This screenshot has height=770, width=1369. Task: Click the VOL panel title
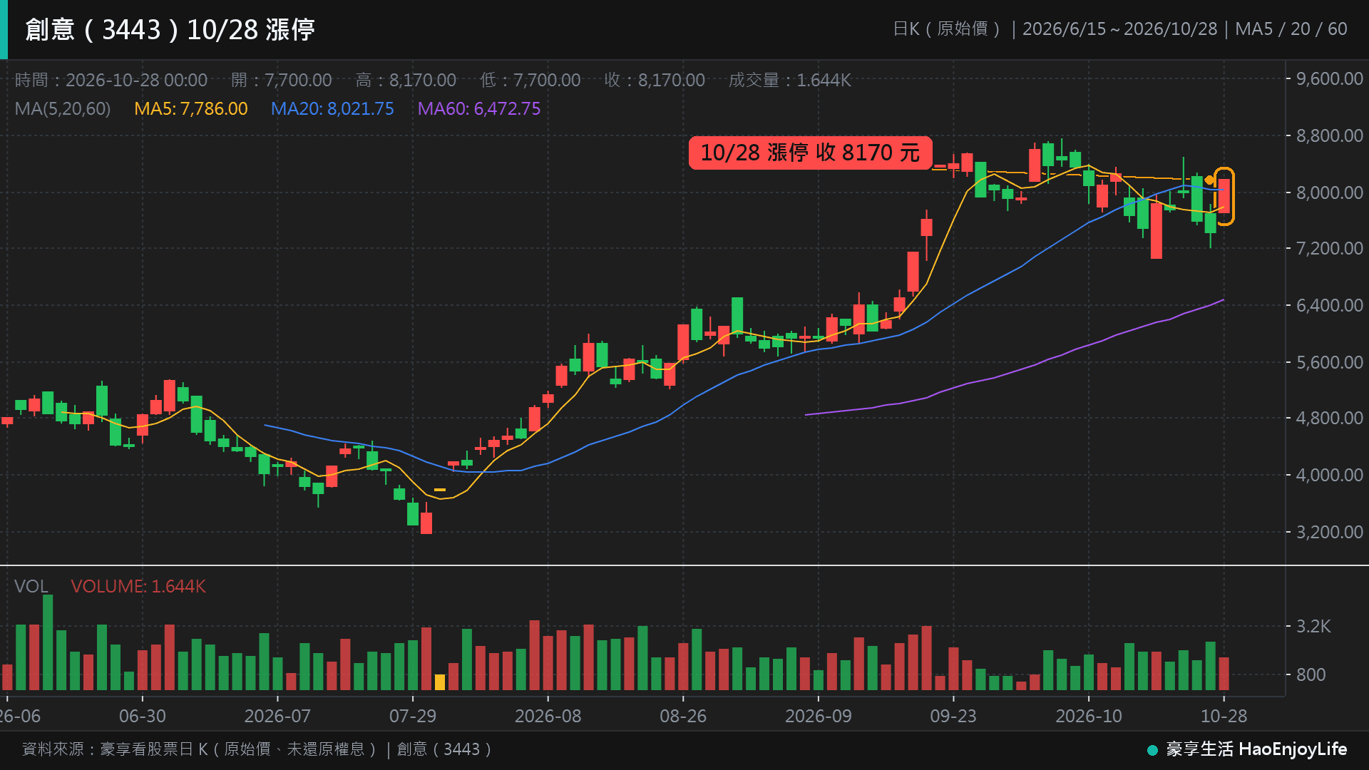point(31,586)
